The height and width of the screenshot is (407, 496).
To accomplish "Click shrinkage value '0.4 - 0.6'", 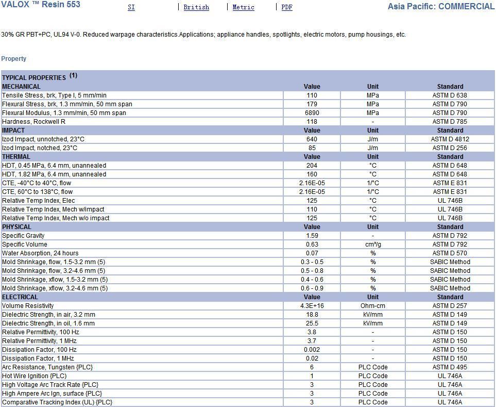I will coord(312,280).
